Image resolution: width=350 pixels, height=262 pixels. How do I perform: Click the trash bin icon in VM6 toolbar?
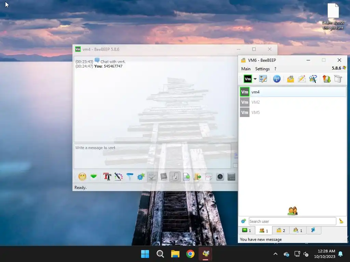pyautogui.click(x=338, y=79)
